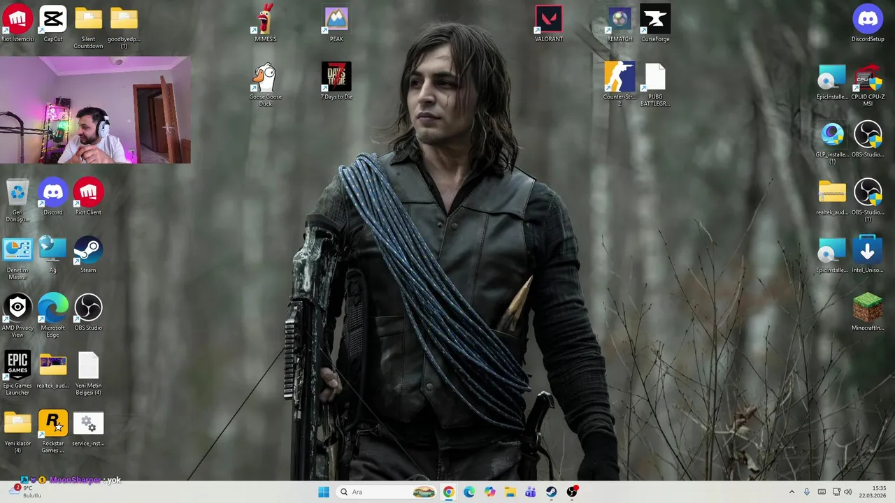Click the Ara taskbar search box
Screen dimensions: 895x503
point(387,492)
